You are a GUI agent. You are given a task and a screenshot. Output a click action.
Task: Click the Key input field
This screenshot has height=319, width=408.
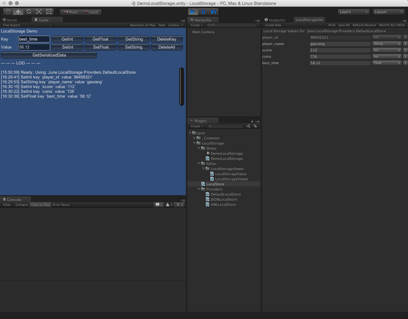[x=34, y=39]
